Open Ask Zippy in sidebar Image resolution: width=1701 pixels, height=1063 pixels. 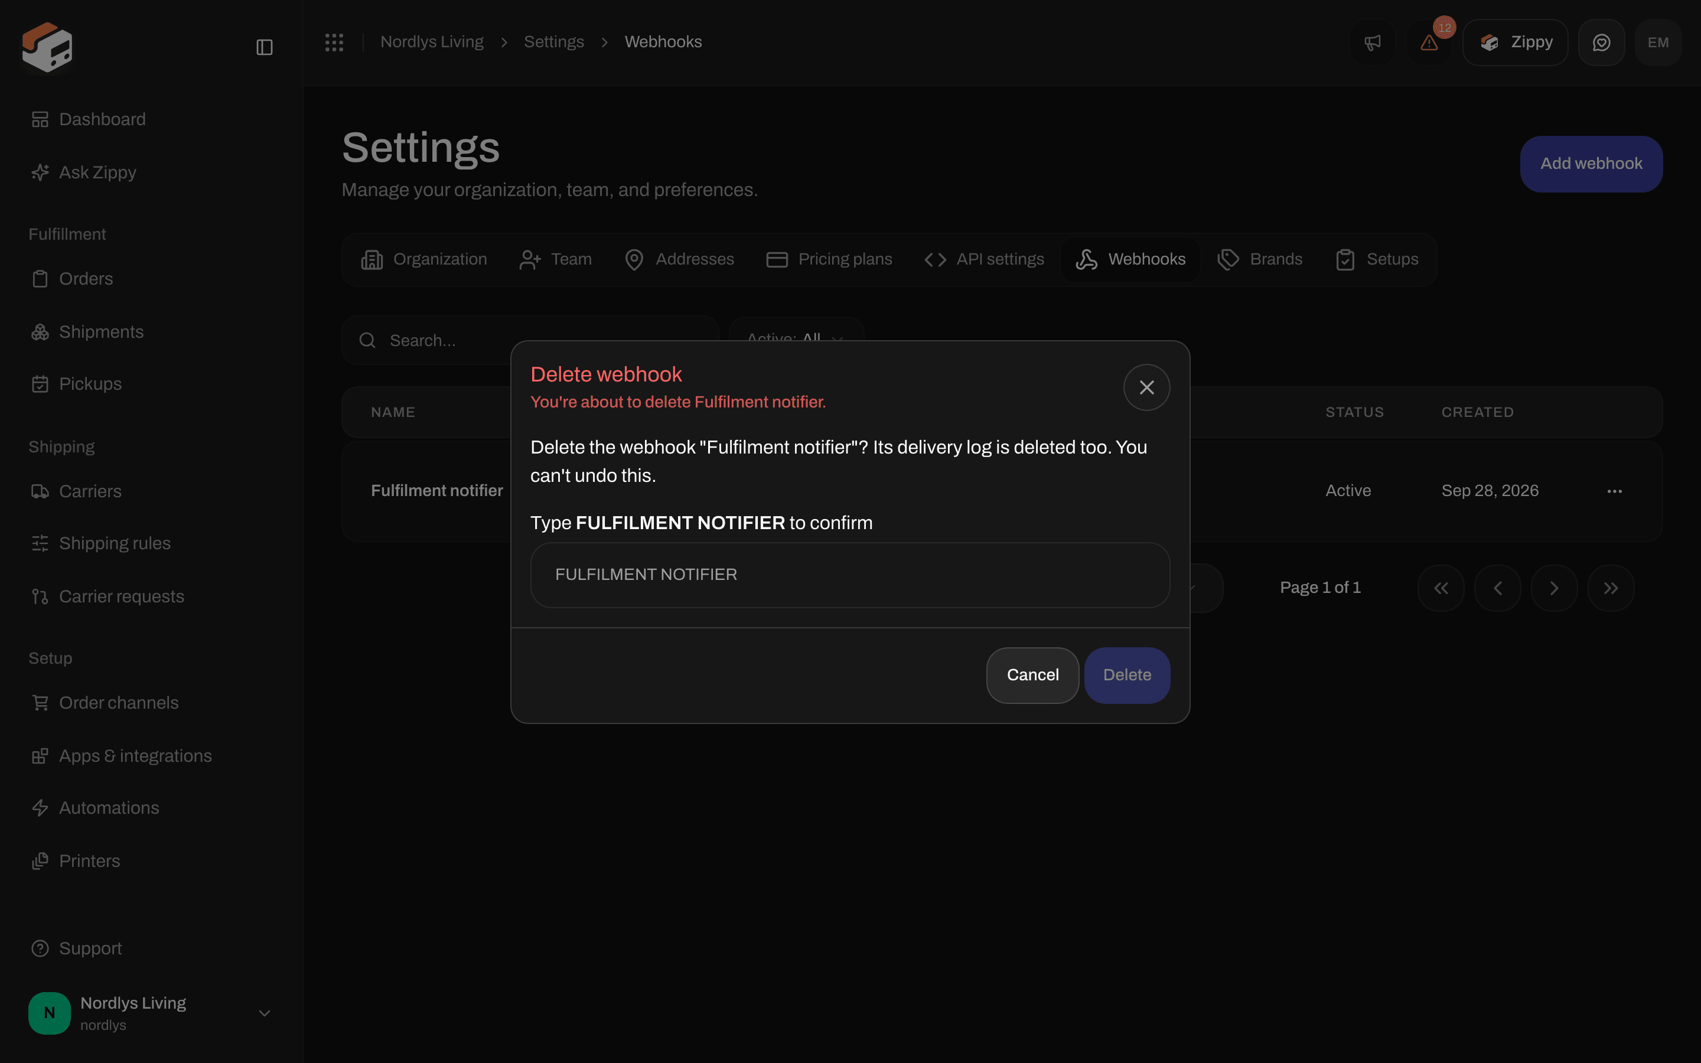tap(84, 172)
